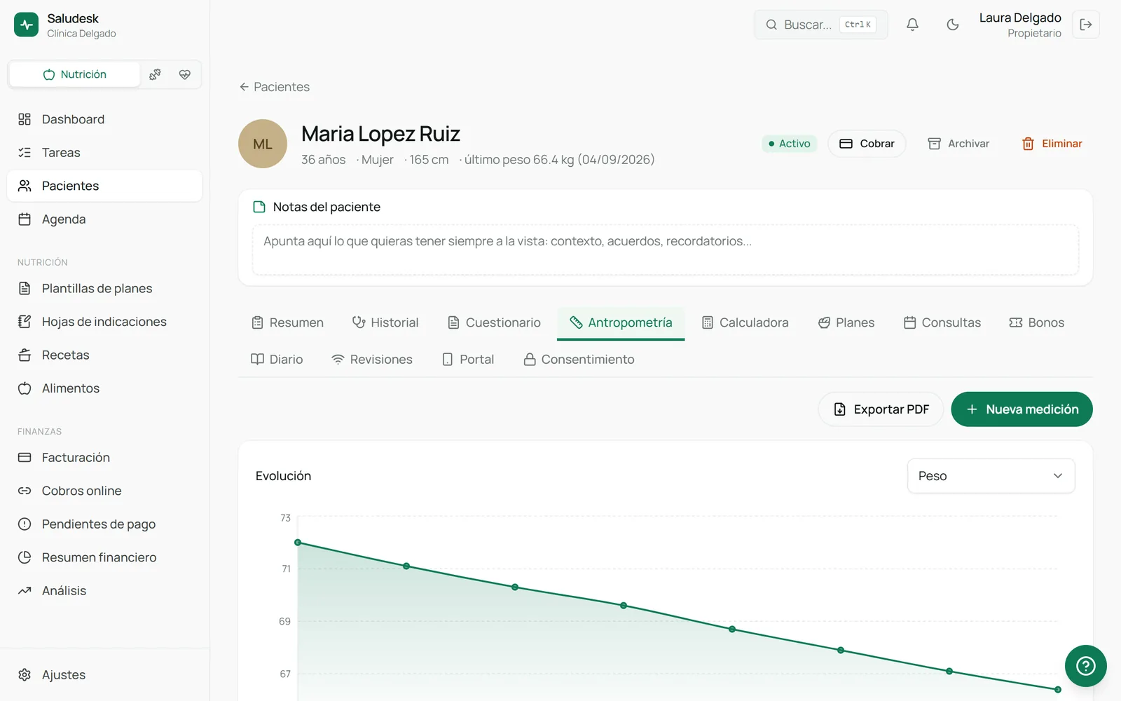
Task: Export measurements with Exportar PDF
Action: click(881, 409)
